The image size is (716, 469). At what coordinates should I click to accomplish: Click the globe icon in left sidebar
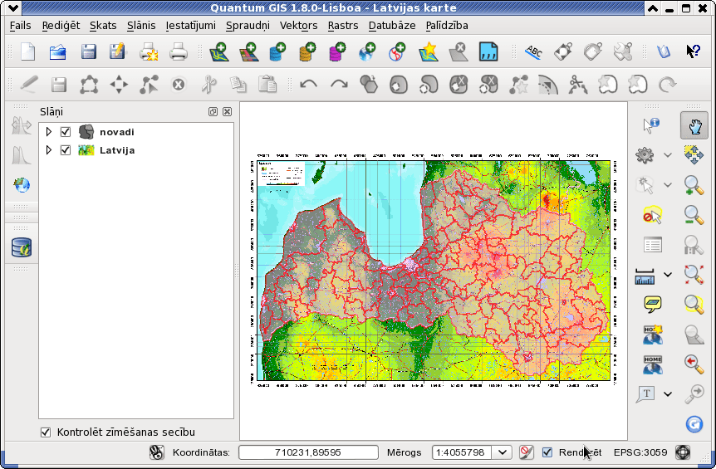pyautogui.click(x=22, y=185)
